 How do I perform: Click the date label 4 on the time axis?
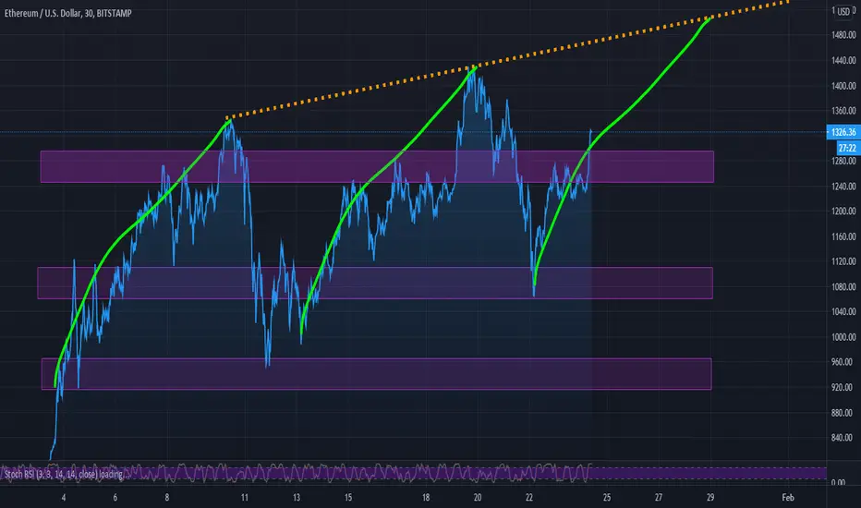64,498
